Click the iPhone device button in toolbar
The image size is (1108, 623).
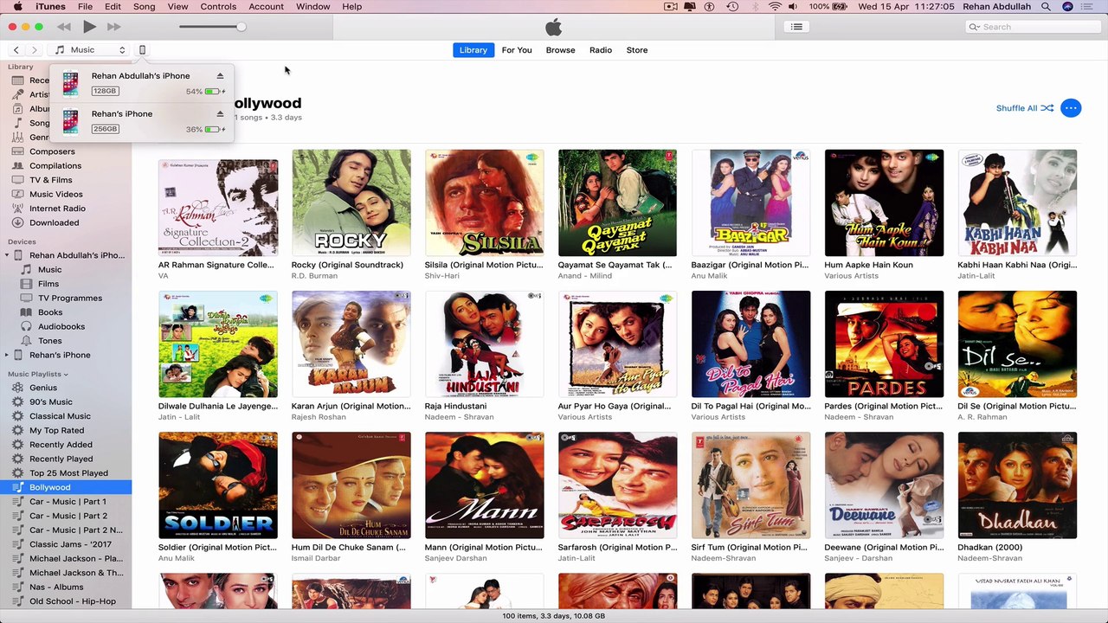tap(143, 50)
